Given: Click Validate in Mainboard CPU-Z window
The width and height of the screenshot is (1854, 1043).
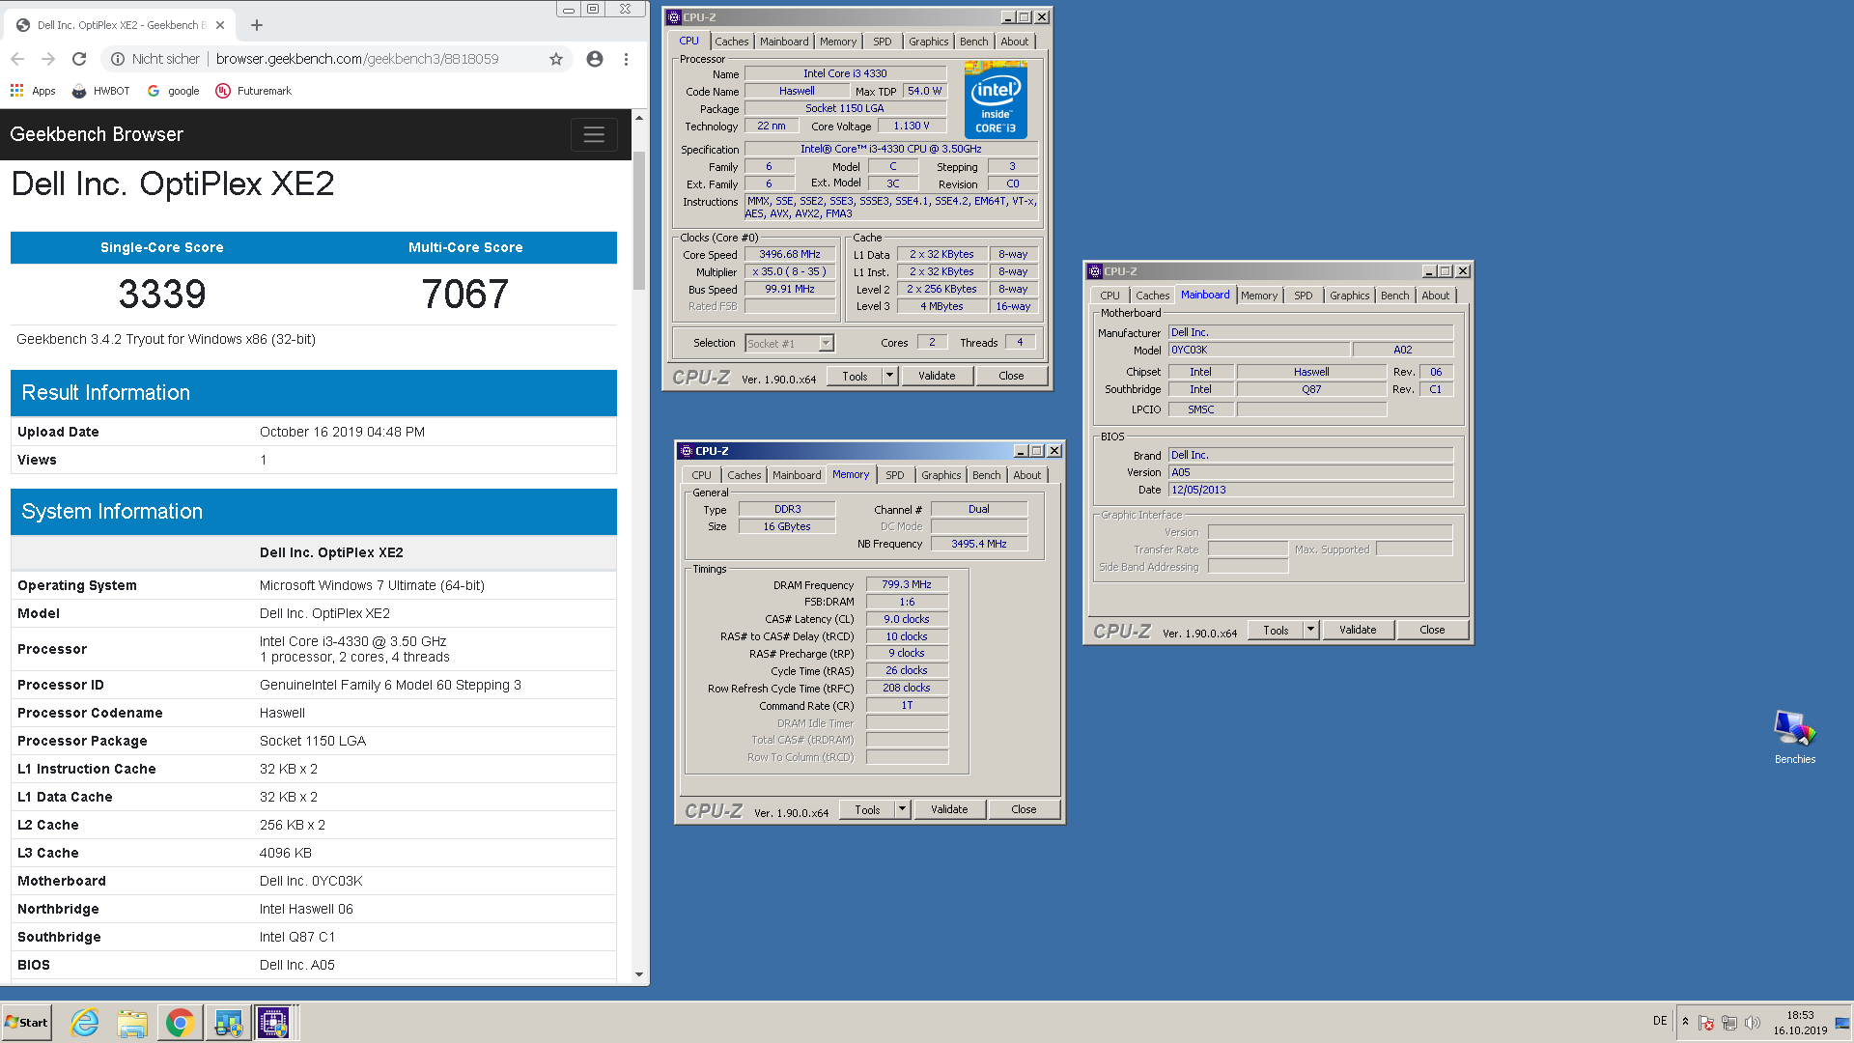Looking at the screenshot, I should click(1358, 631).
